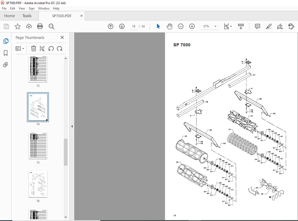Viewport: 298px width, 221px height.
Task: Zoom out with minus icon
Action: click(x=180, y=26)
